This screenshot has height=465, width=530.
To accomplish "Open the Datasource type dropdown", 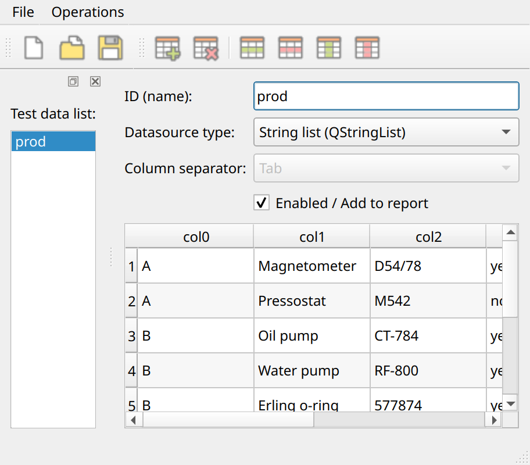I will pos(386,132).
